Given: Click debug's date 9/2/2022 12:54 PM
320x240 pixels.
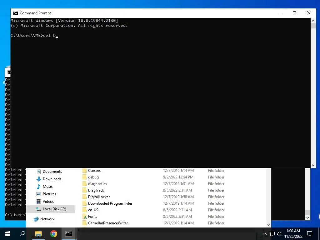Looking at the screenshot, I should [178, 177].
